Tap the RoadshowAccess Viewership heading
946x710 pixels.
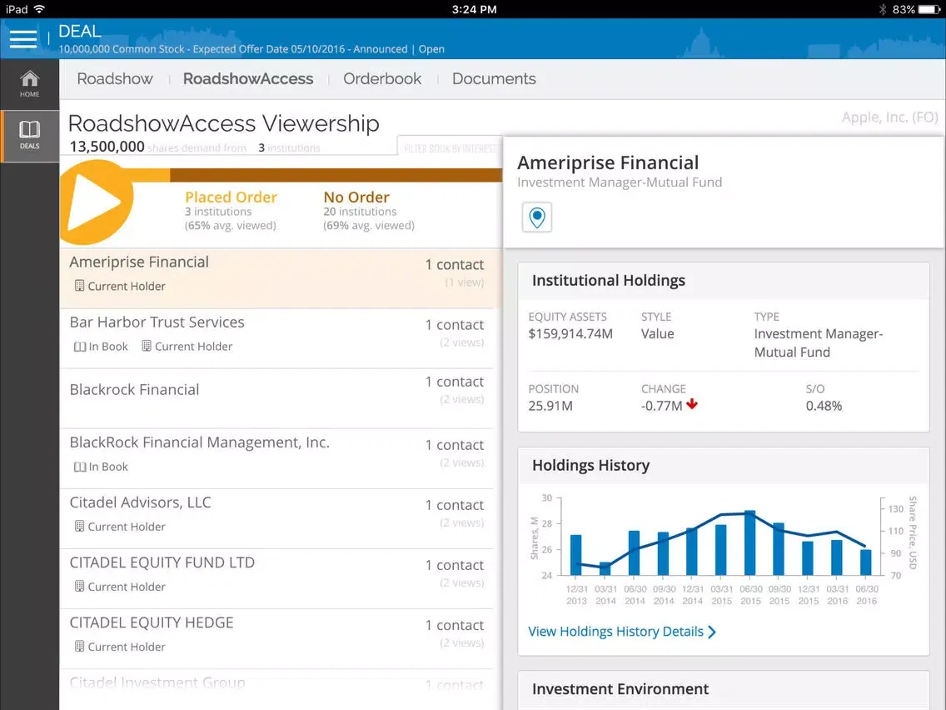click(224, 124)
